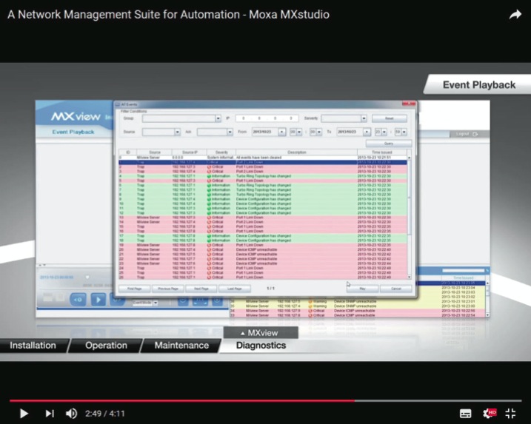531x424 pixels.
Task: Open video settings gear icon
Action: coord(489,413)
